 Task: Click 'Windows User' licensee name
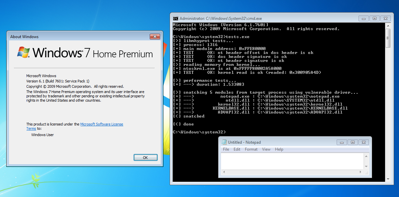tap(42, 135)
